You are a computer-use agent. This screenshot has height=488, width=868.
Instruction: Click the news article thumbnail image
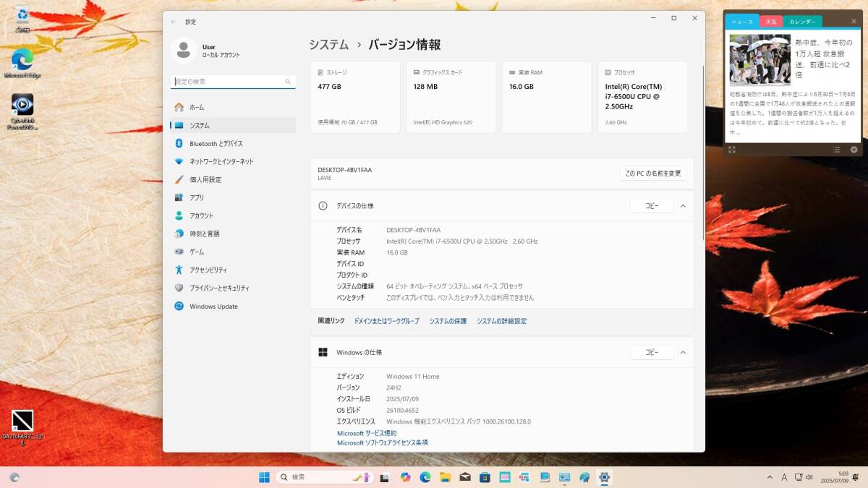tap(759, 60)
